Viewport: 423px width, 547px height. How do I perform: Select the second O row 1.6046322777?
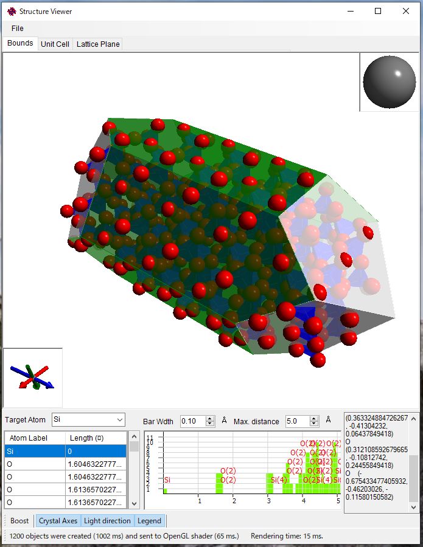click(x=65, y=477)
